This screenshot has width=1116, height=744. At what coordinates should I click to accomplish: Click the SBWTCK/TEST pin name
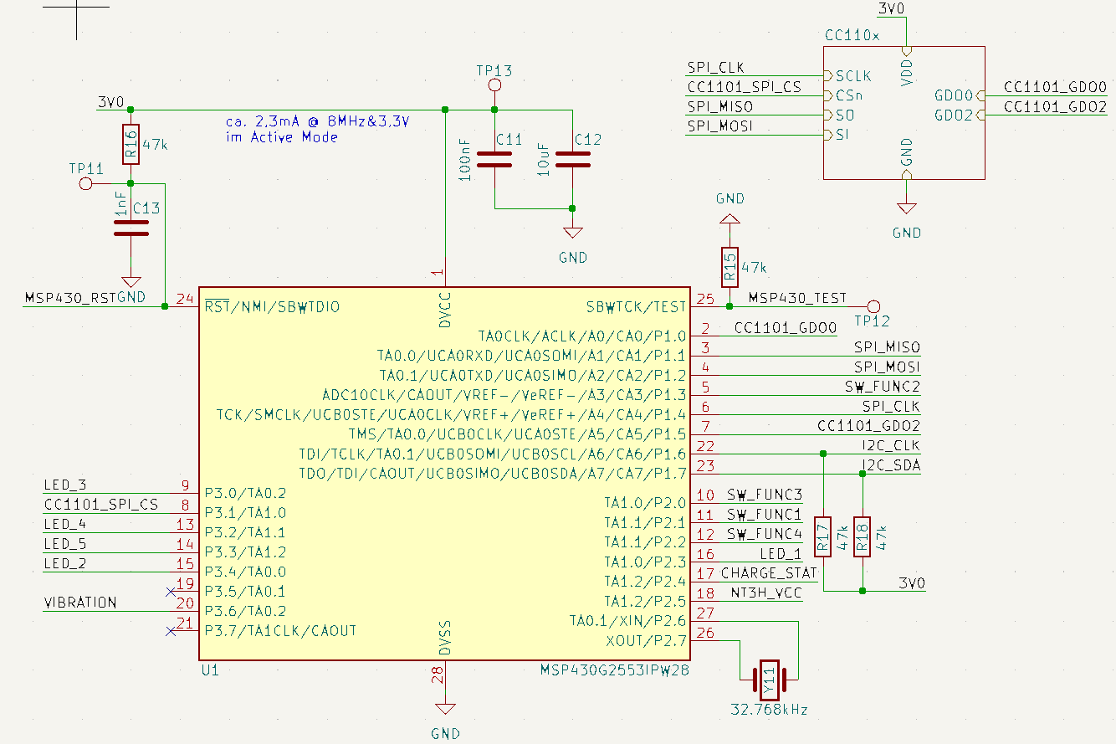point(637,307)
